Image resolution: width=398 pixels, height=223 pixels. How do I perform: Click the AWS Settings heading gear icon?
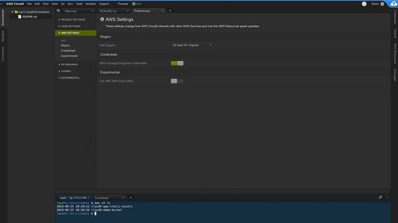(102, 19)
